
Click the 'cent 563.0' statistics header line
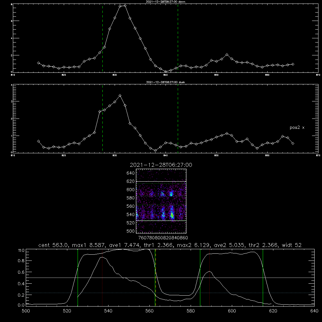pyautogui.click(x=170, y=245)
